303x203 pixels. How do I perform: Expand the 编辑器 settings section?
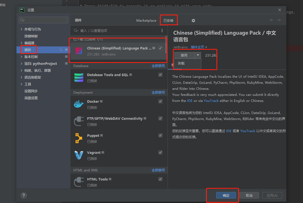tap(21, 43)
